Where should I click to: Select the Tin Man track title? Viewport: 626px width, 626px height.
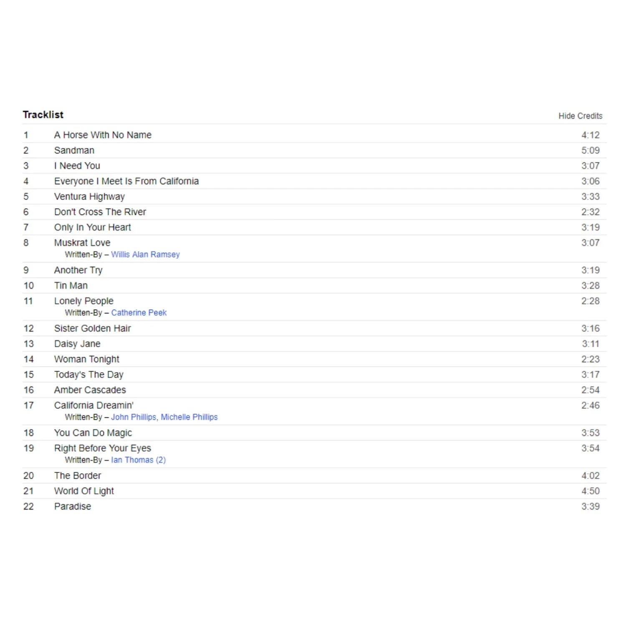(71, 286)
